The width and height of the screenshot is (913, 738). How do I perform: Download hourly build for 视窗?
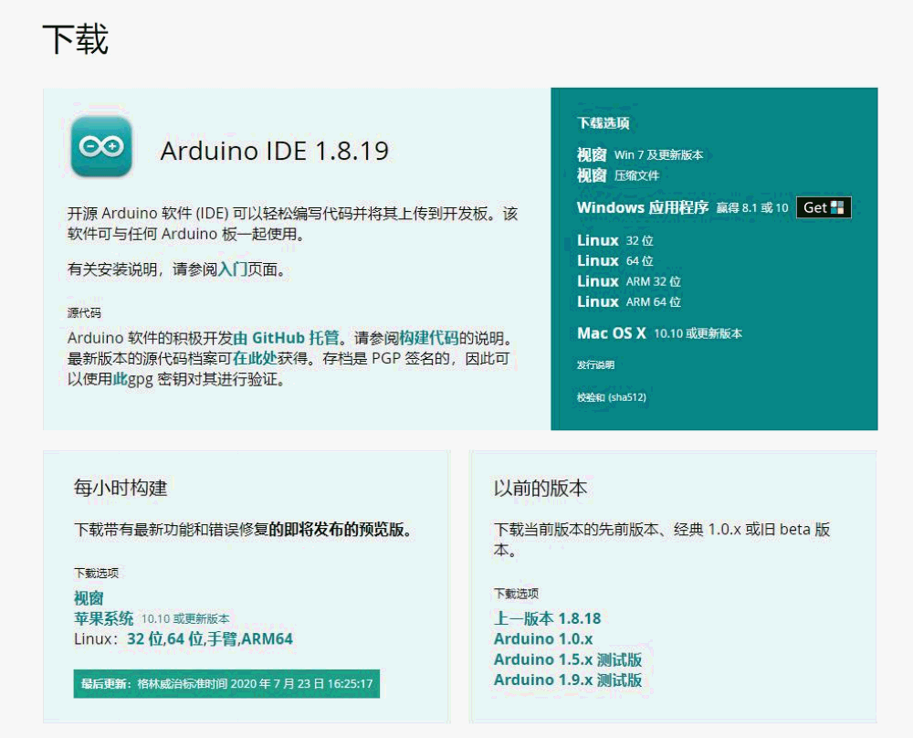tap(89, 598)
